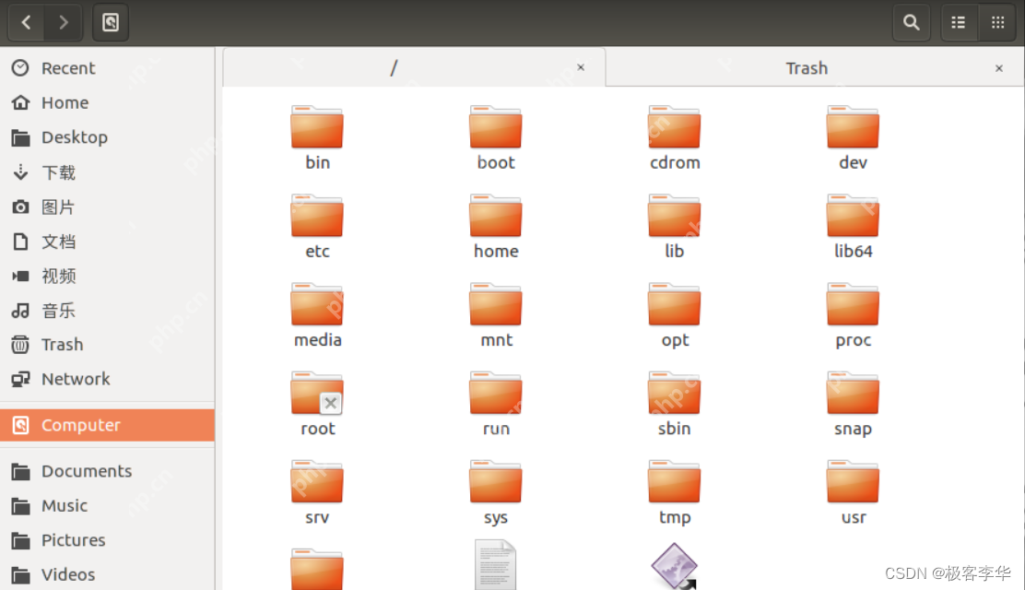This screenshot has height=590, width=1025.
Task: Open the media folder
Action: click(317, 306)
